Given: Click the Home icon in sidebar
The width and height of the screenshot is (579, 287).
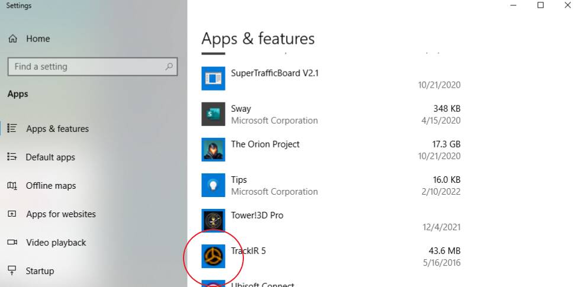Looking at the screenshot, I should tap(12, 38).
